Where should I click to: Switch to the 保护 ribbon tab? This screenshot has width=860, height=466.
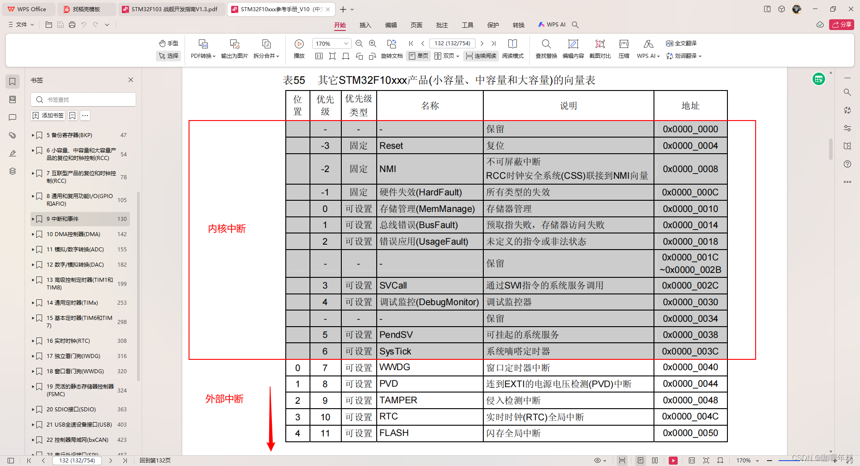(x=493, y=25)
